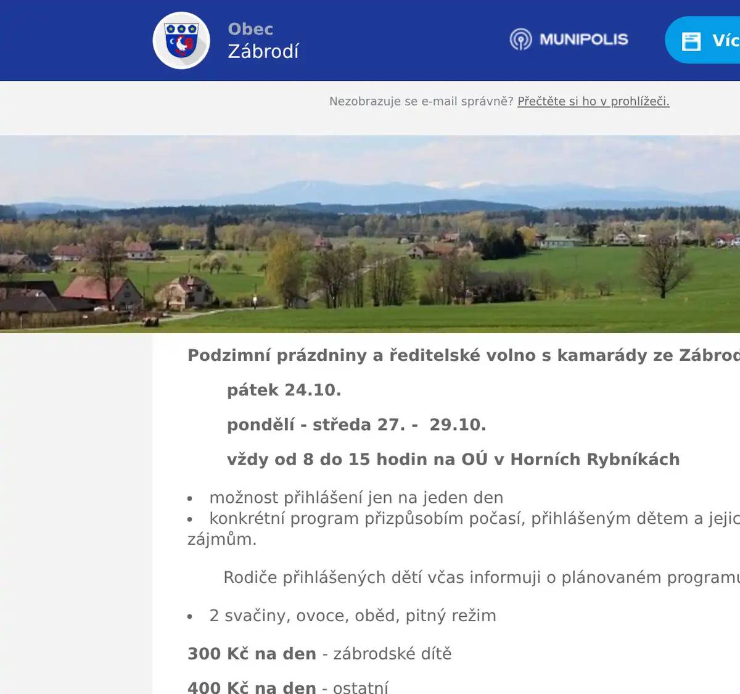Viewport: 740px width, 694px height.
Task: Open the email in browser via 'Přečtěte si ho v prohlížeči'
Action: (x=593, y=102)
